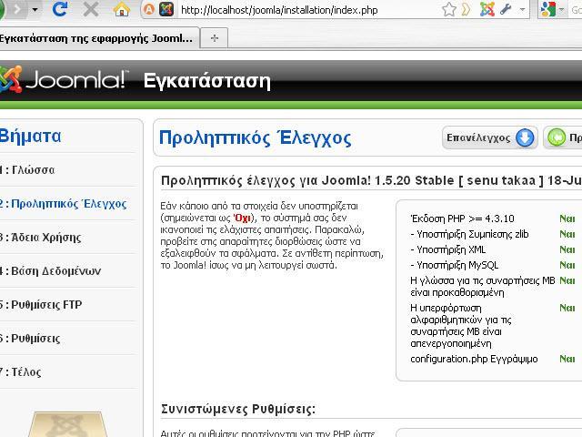Click the colorful Joomla add-on icon in address bar
This screenshot has height=437, width=582.
[x=487, y=10]
